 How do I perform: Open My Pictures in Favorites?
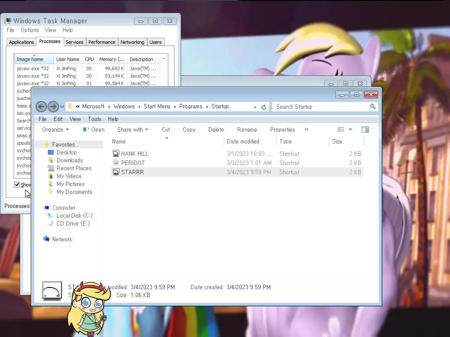pos(71,184)
